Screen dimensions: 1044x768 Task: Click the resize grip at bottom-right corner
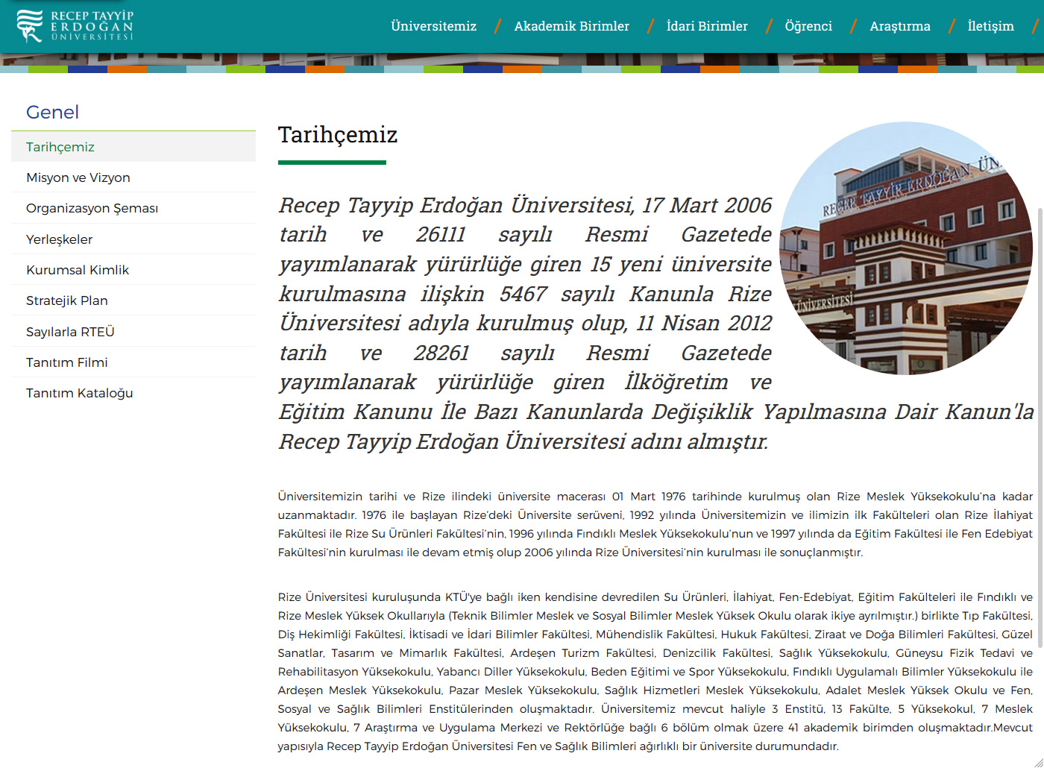(1038, 762)
